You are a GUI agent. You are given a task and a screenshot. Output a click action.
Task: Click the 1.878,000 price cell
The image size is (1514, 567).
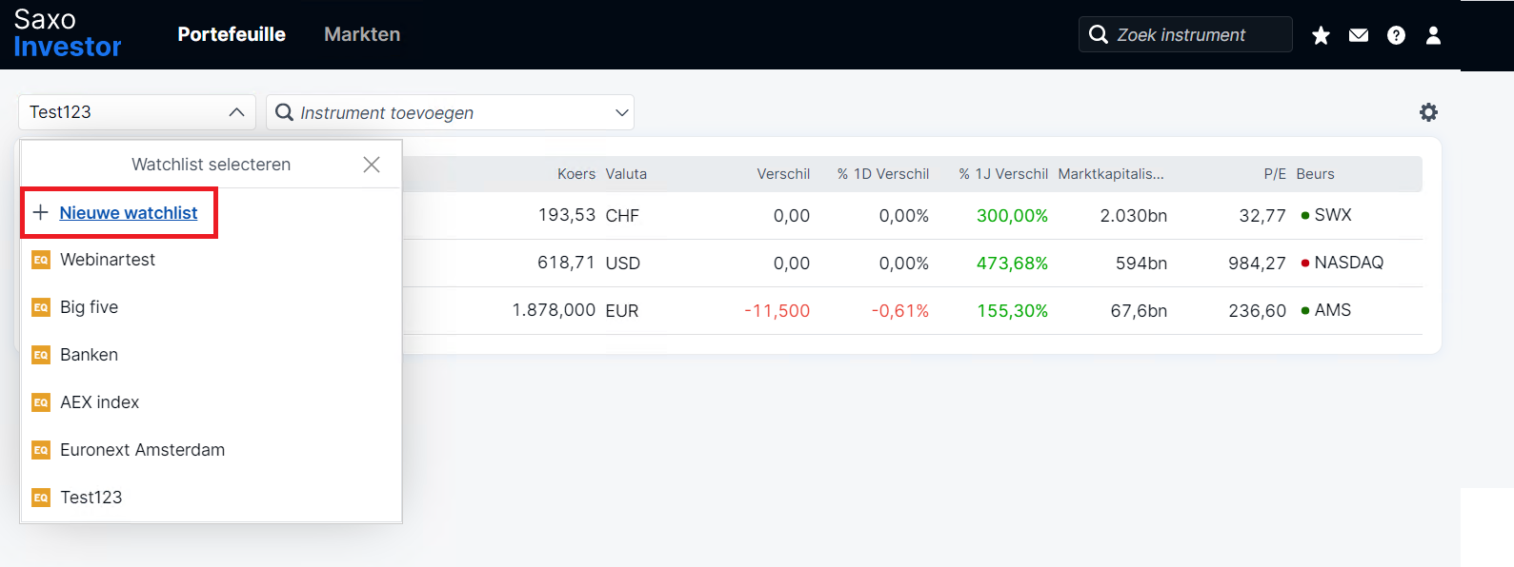pyautogui.click(x=554, y=310)
